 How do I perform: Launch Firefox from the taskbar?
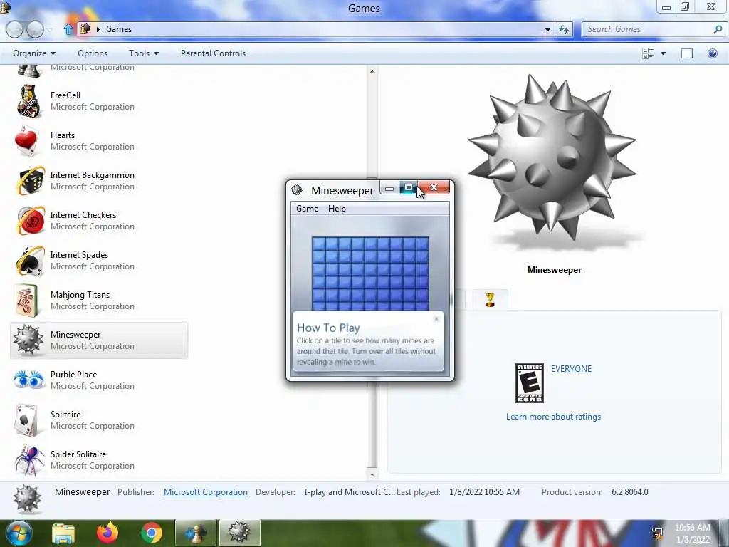point(107,533)
